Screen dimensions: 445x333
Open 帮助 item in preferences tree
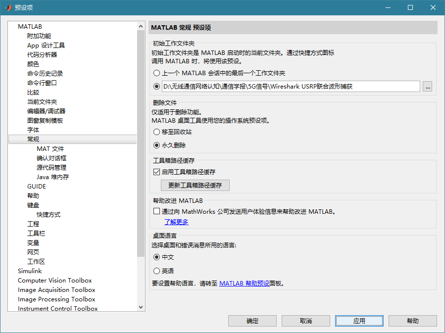[x=33, y=196]
